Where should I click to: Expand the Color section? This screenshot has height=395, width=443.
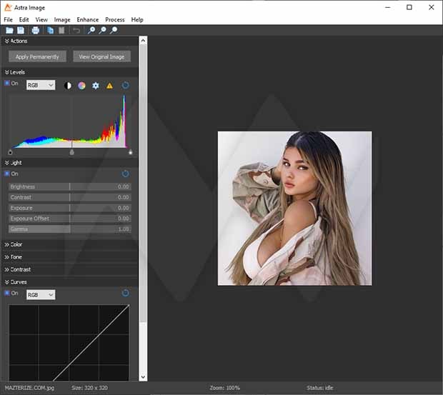16,244
